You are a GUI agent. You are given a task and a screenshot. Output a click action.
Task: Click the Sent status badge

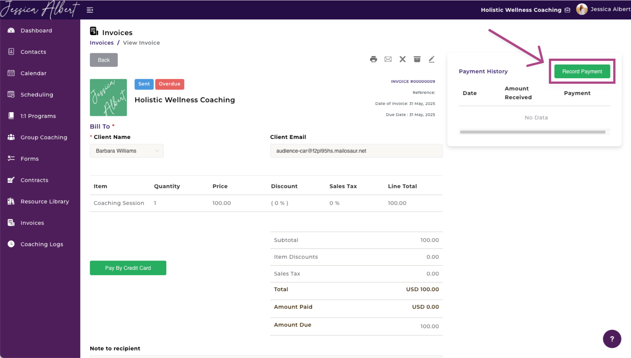(144, 84)
